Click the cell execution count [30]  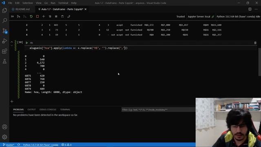(20, 42)
